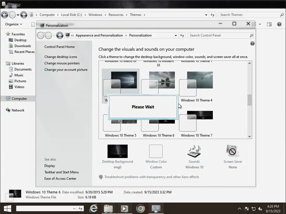Open the Personalization address bar dropdown
286x214 pixels.
click(x=176, y=35)
